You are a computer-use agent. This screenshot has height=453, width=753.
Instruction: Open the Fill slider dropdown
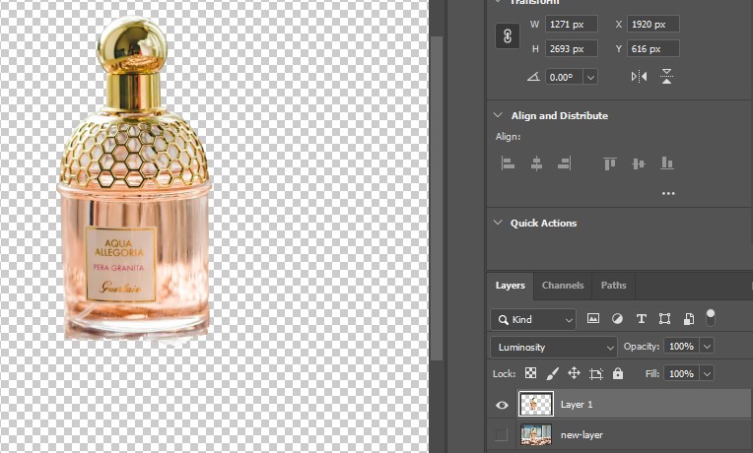707,373
